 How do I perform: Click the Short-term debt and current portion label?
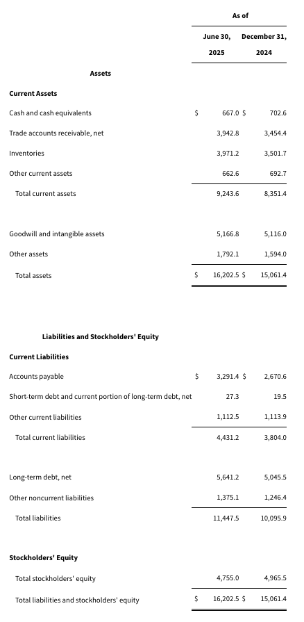(x=100, y=396)
